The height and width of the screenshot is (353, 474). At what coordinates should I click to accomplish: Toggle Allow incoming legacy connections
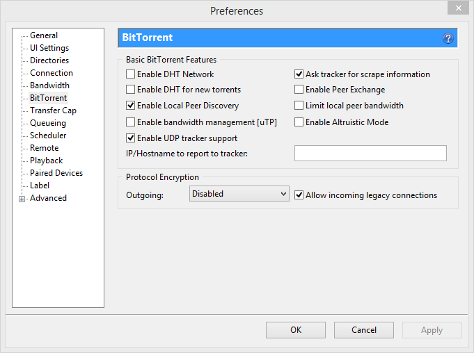[299, 195]
